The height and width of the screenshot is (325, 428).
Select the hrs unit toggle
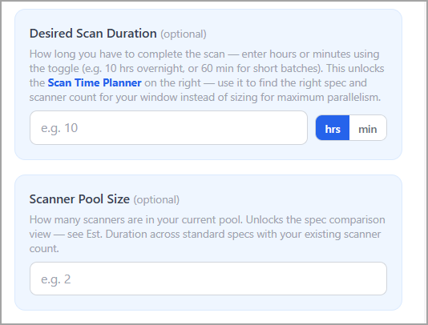coord(333,128)
